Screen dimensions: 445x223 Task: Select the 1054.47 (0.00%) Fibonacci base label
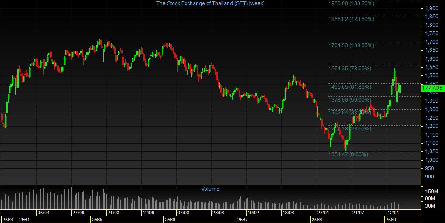tap(348, 154)
